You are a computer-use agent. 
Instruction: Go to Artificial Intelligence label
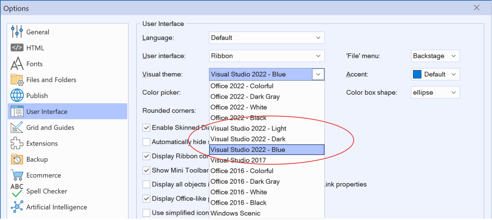(57, 207)
